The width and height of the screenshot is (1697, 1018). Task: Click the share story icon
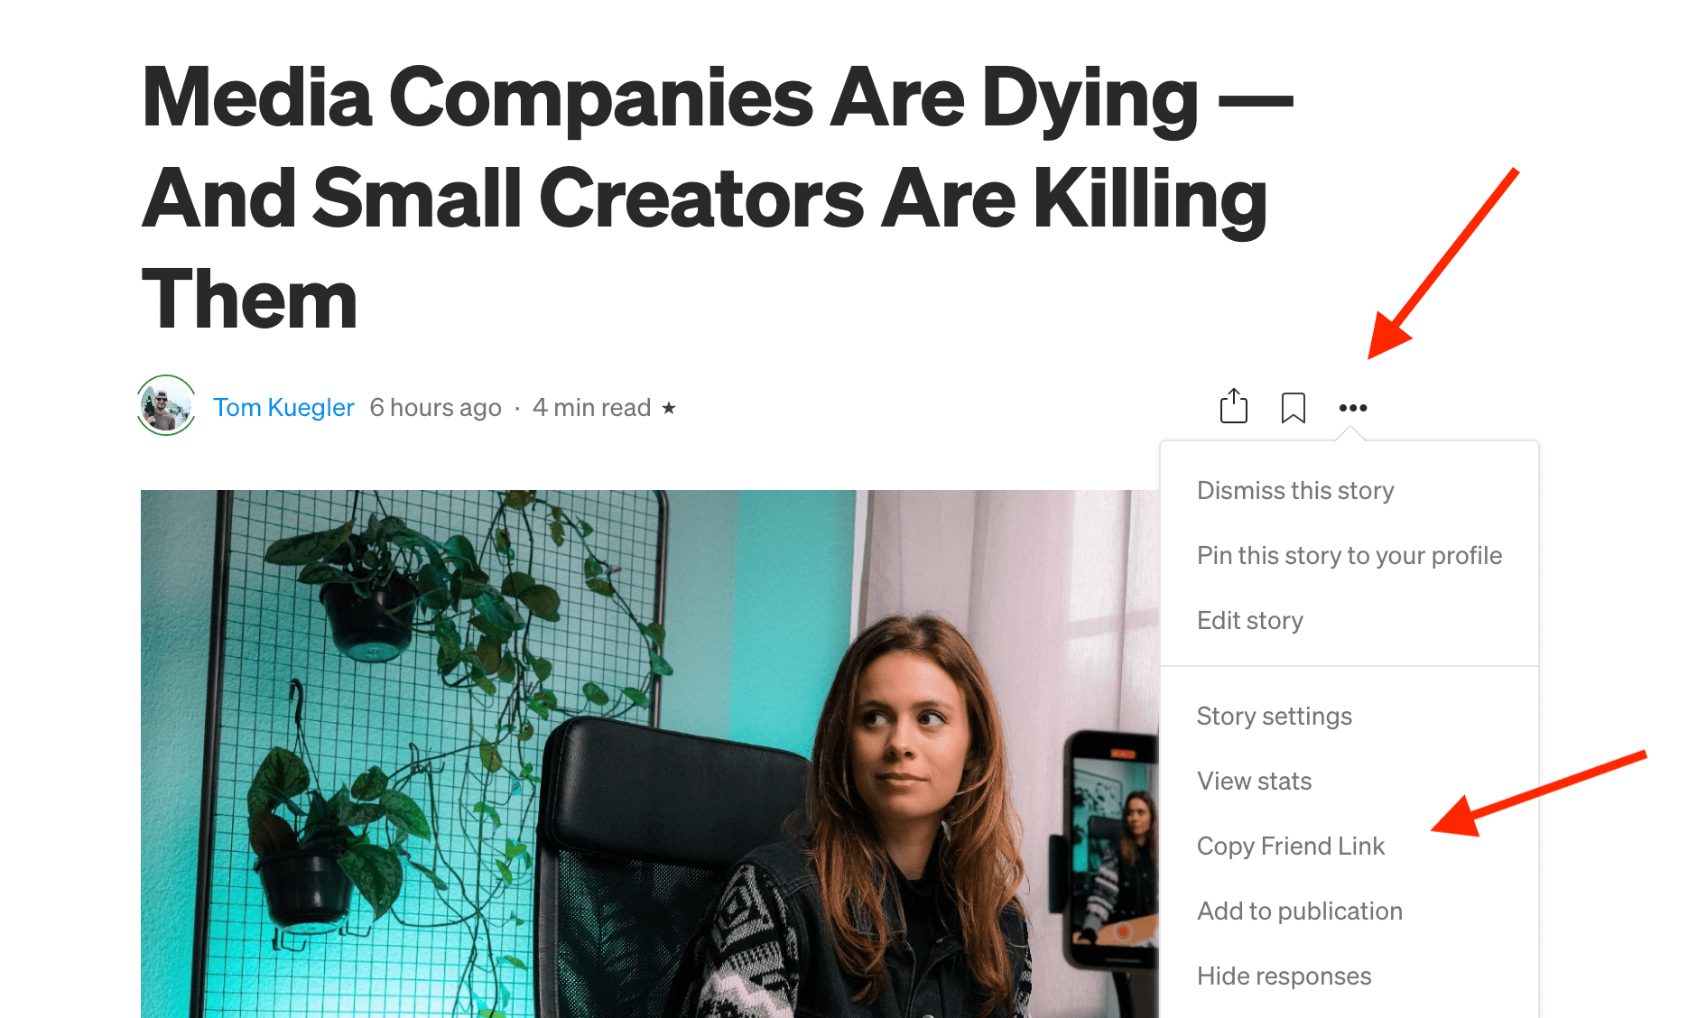(x=1233, y=406)
